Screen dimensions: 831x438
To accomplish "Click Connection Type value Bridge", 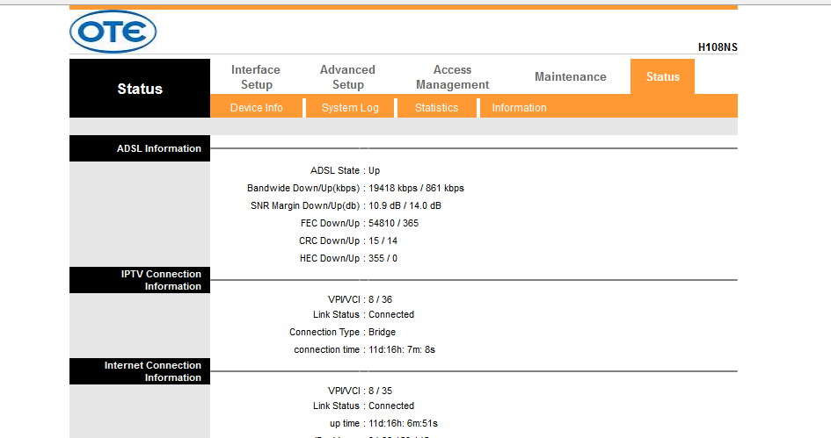I will point(382,332).
